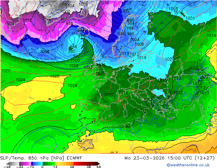Click the -10 value on the temperature legend
Screen dimensions: 217x168
[30, 167]
